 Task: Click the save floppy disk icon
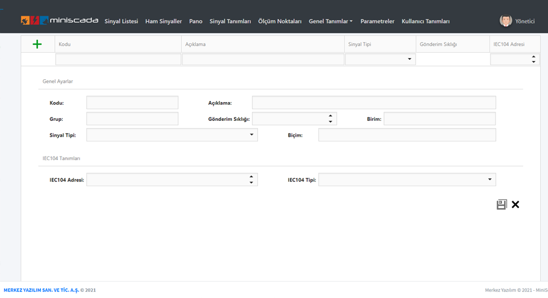[x=501, y=204]
